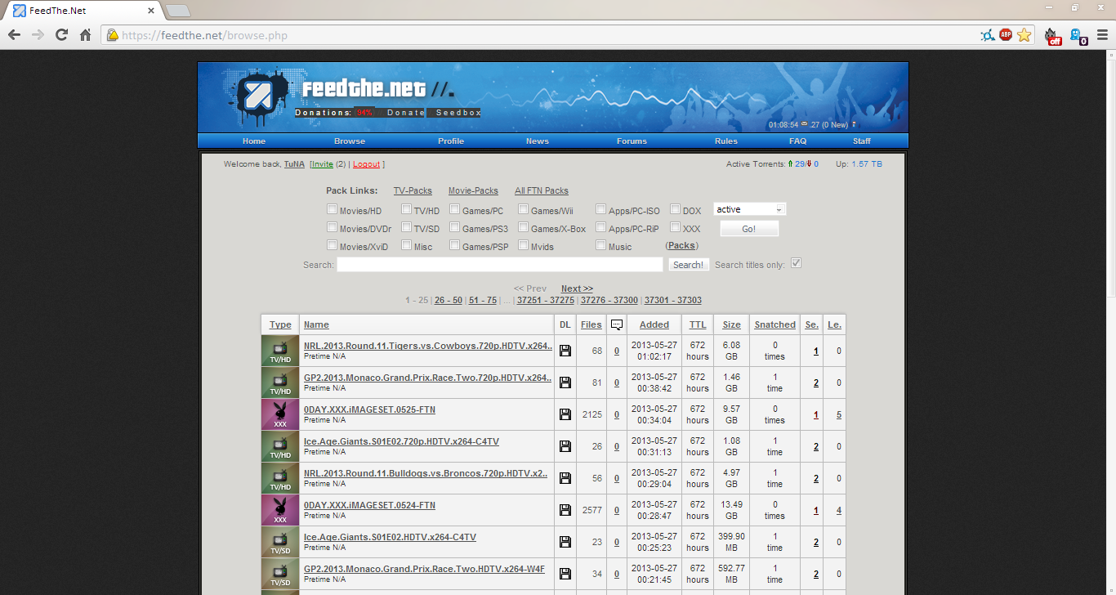Screen dimensions: 1116x595
Task: Download the NRL Tigers vs Cowboys torrent via floppy icon
Action: tap(565, 351)
